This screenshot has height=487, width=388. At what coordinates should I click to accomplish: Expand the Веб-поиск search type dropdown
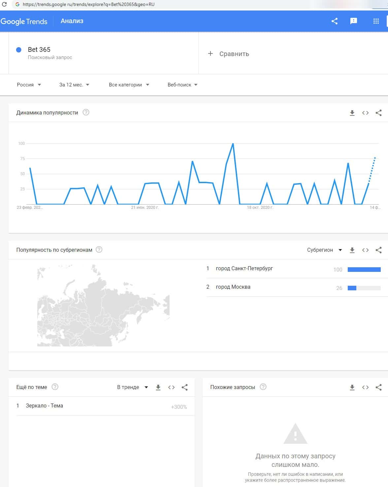(182, 85)
